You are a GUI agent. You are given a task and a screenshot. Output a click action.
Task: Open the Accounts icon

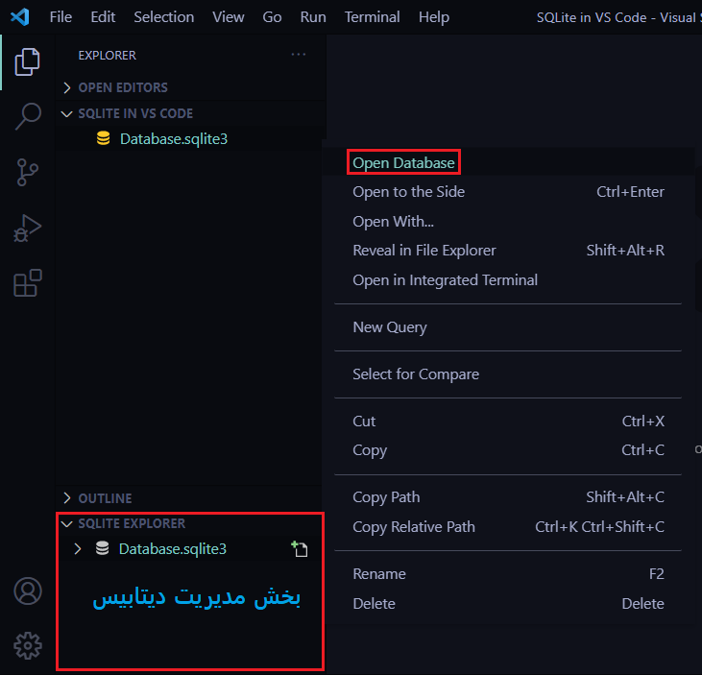(28, 591)
